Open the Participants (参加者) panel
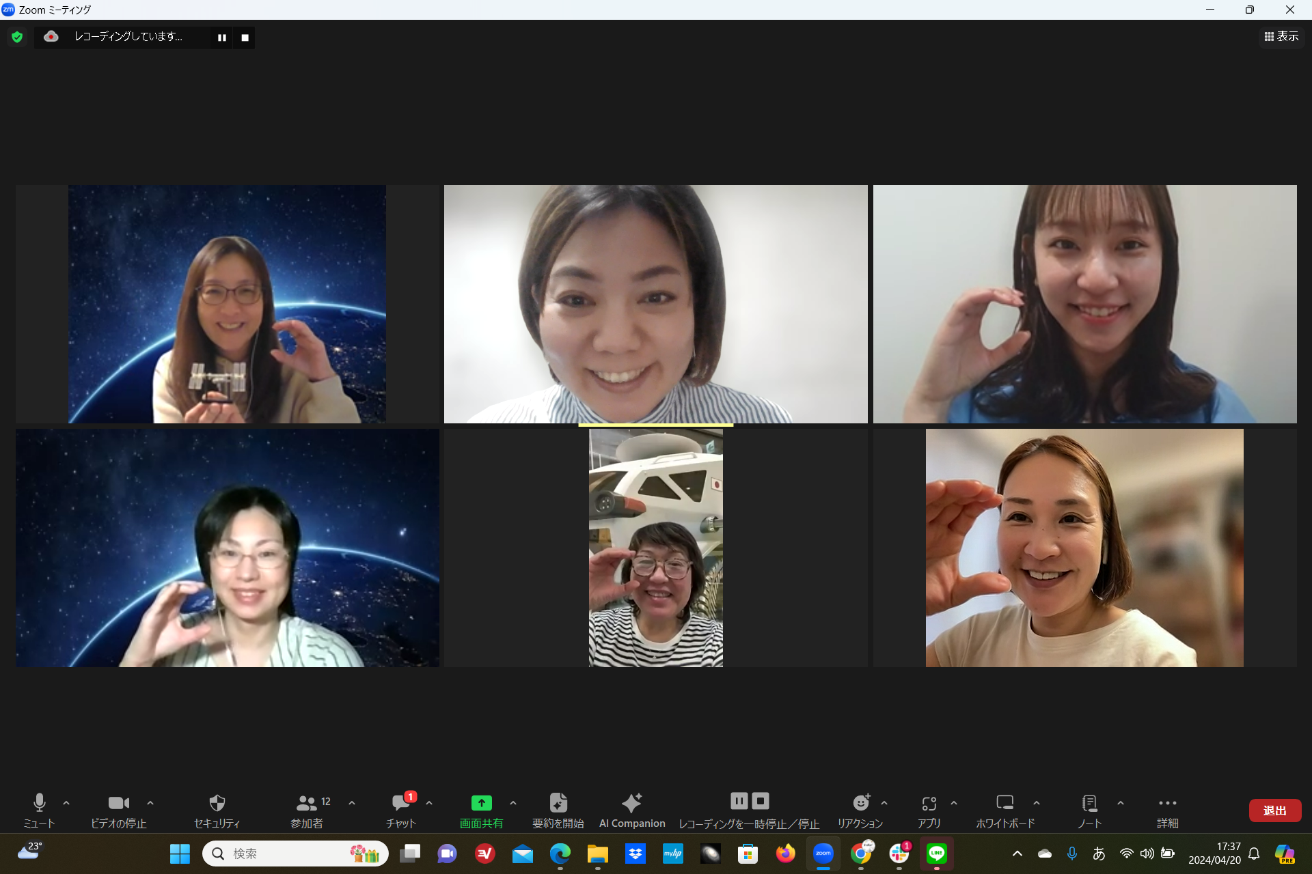This screenshot has height=874, width=1312. point(307,803)
